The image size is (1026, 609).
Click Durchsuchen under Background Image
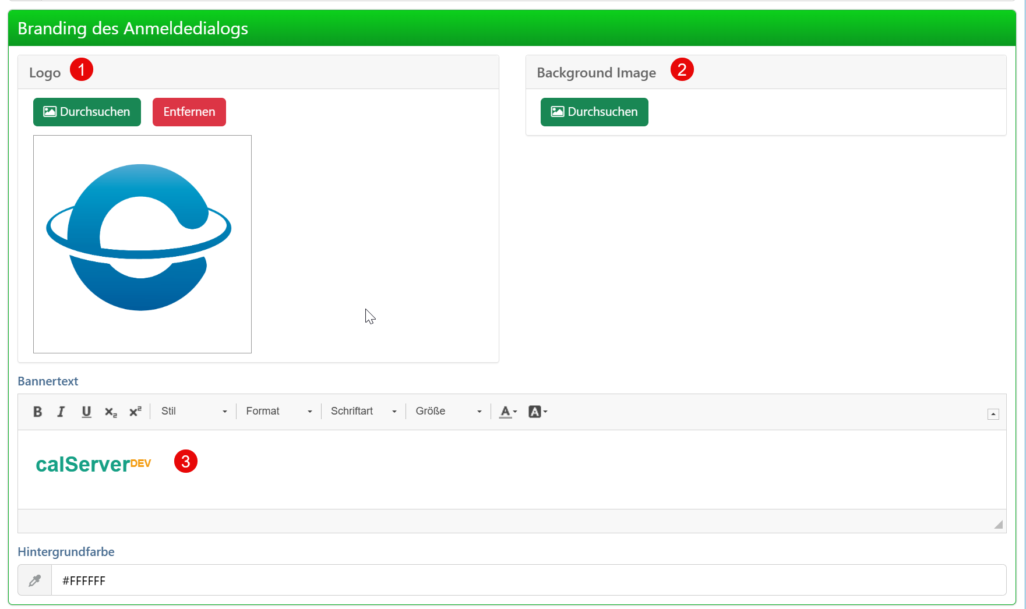[x=594, y=112]
